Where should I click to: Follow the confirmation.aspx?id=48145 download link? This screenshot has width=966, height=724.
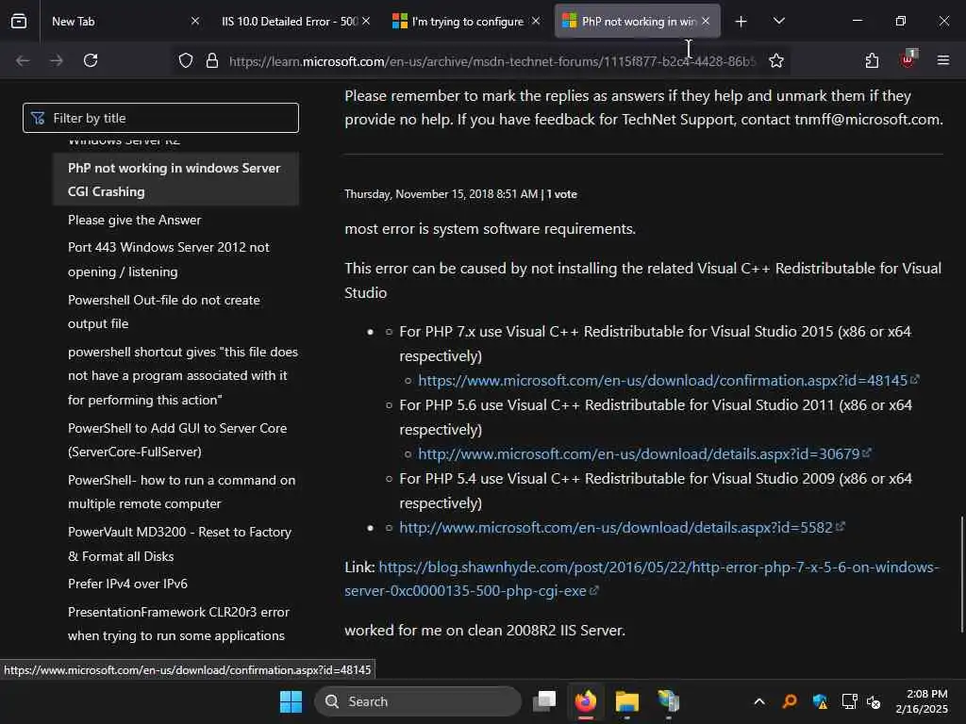pos(663,381)
